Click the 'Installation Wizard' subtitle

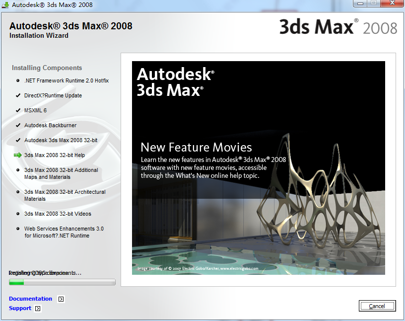(39, 35)
